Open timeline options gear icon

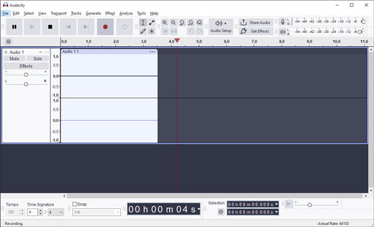point(8,42)
